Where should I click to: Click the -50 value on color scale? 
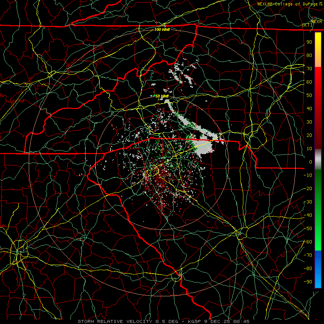(x=308, y=229)
